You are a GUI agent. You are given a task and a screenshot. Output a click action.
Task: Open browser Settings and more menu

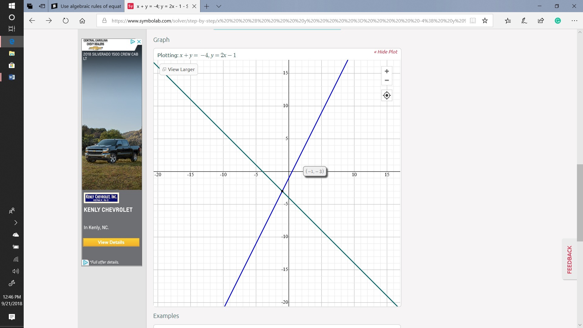[x=574, y=21]
